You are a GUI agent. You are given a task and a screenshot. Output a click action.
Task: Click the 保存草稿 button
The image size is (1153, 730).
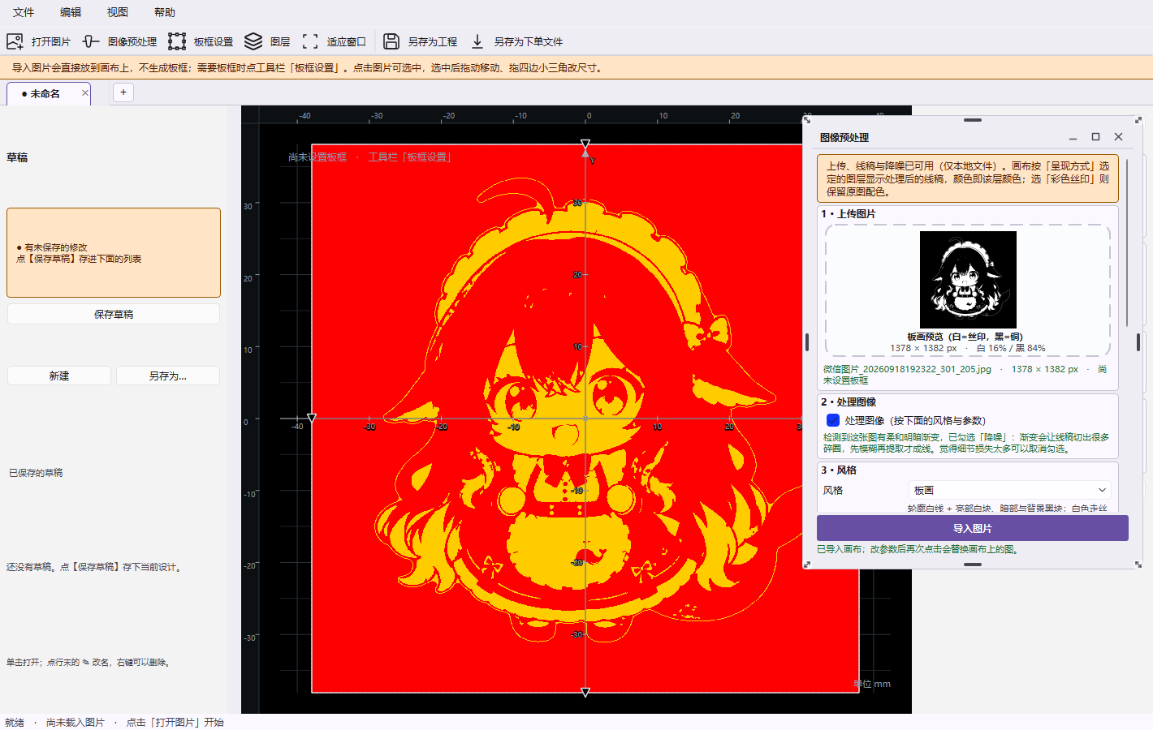click(114, 314)
